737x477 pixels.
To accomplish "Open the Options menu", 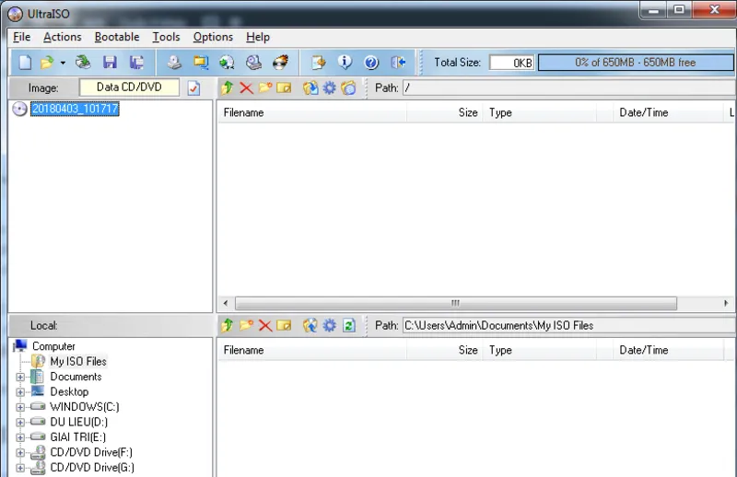I will pos(213,37).
